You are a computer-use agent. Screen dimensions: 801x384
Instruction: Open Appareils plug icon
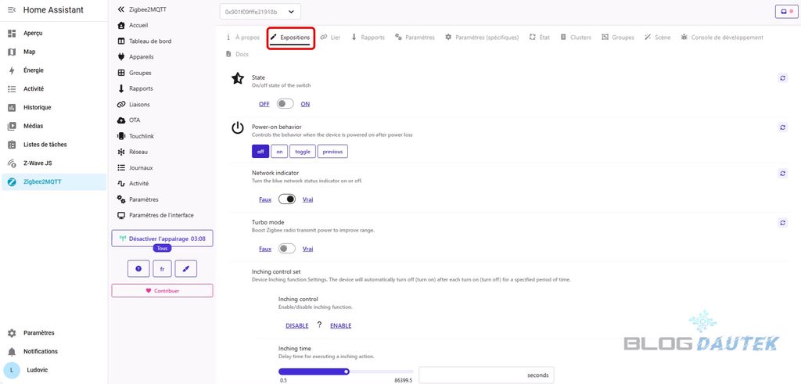pyautogui.click(x=121, y=56)
